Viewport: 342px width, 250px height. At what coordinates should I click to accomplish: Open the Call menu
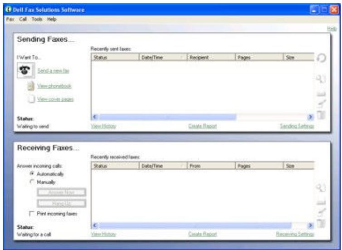coord(23,19)
